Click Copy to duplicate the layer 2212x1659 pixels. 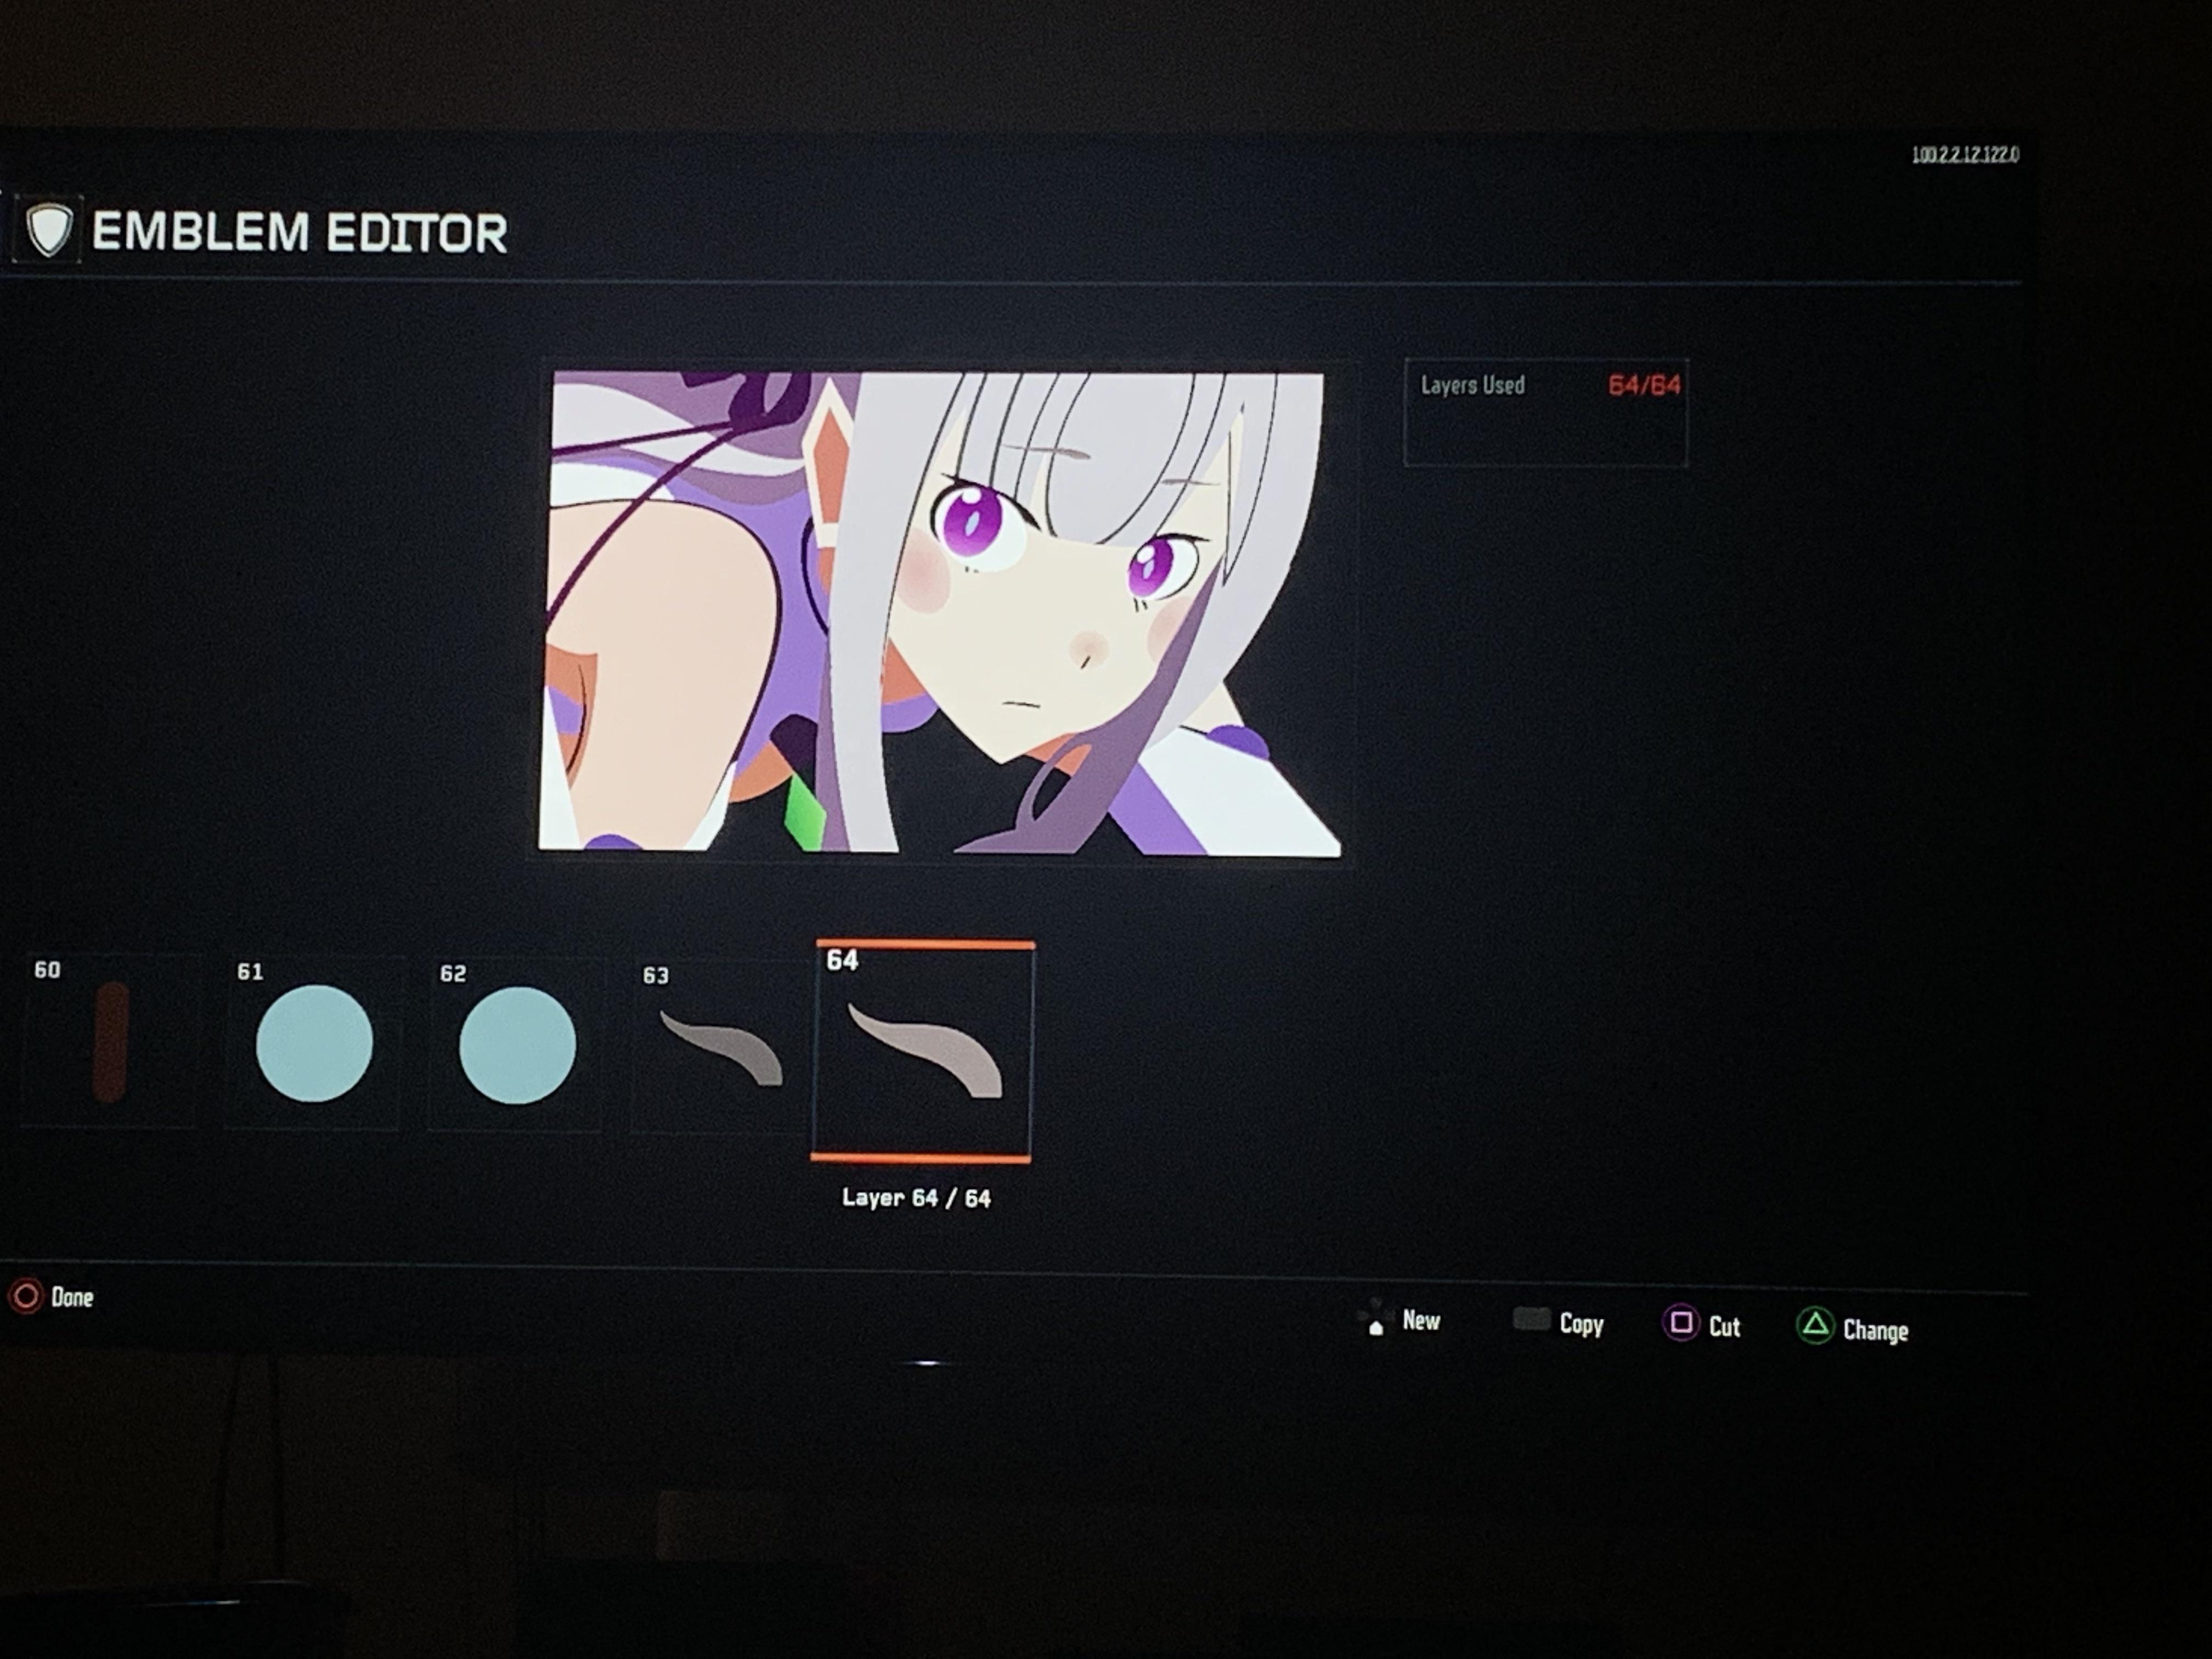pos(1582,1324)
